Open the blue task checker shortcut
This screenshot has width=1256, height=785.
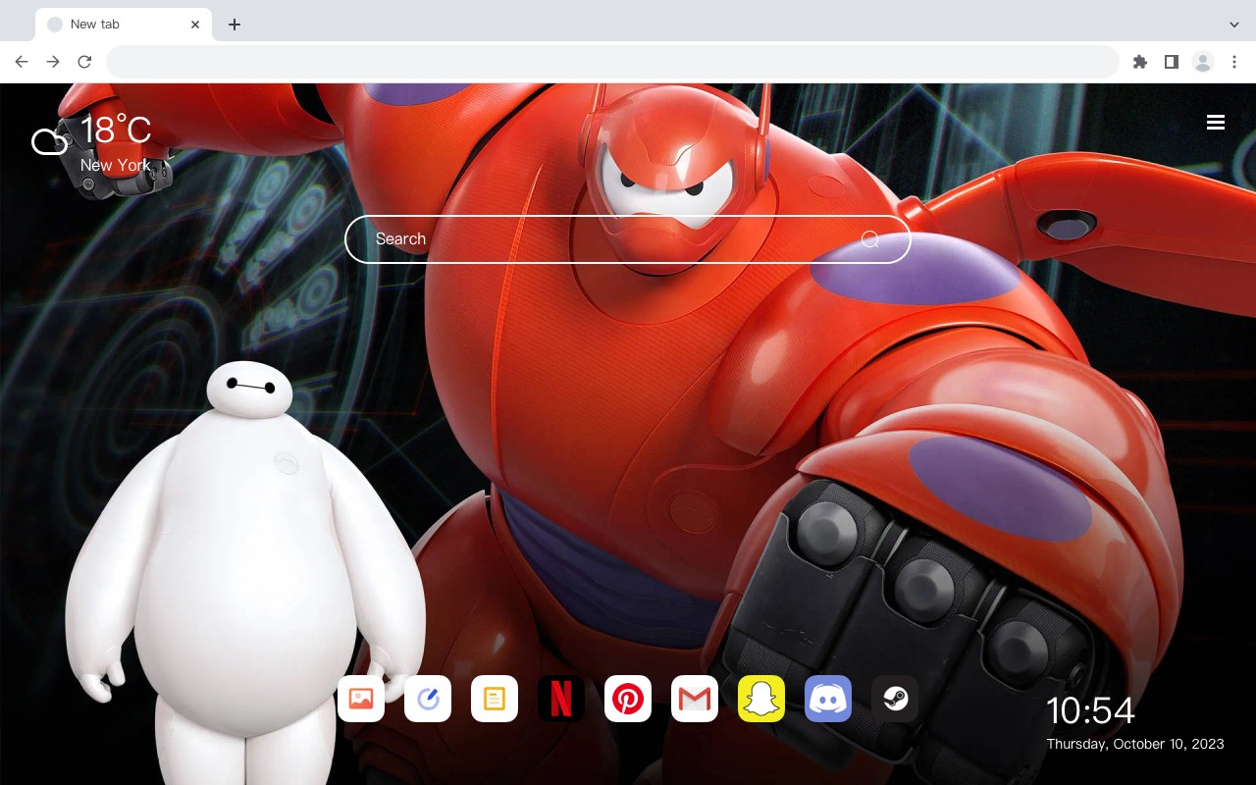coord(428,699)
